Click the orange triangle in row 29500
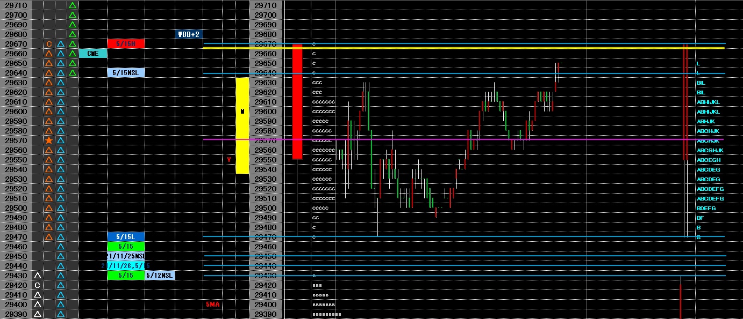This screenshot has width=743, height=319. click(49, 208)
